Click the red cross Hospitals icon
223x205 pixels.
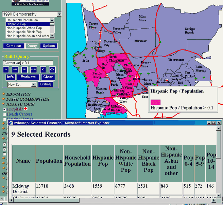[x=26, y=109]
